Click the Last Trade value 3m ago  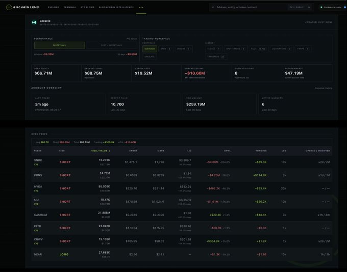point(42,104)
